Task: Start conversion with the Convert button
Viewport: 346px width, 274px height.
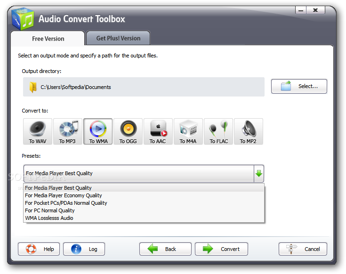Action: click(x=221, y=249)
